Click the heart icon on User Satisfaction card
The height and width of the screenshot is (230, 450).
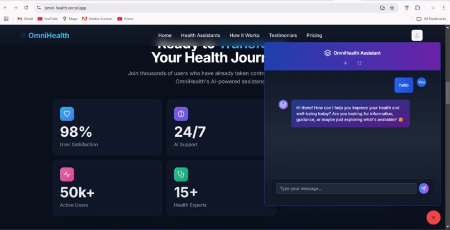click(67, 114)
